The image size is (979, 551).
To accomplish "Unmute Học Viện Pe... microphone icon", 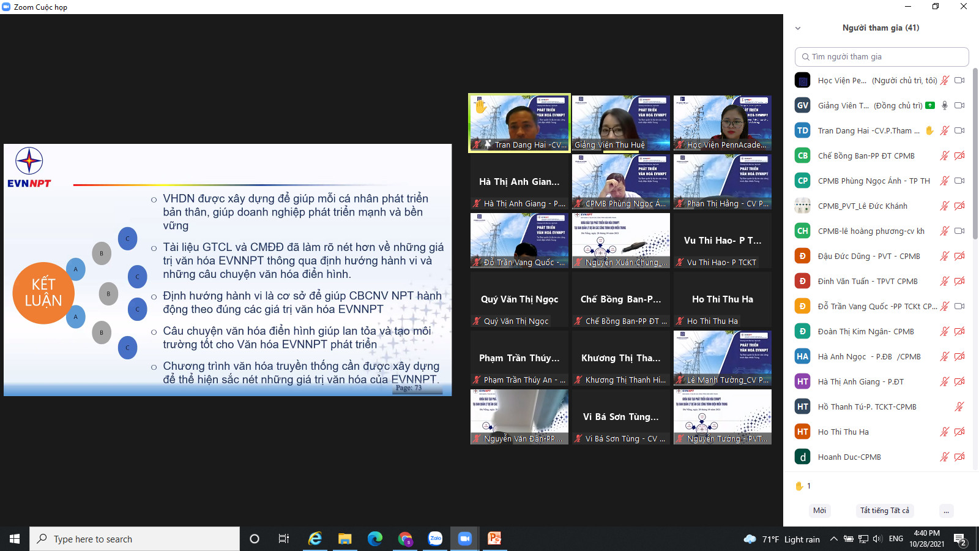I will point(945,80).
